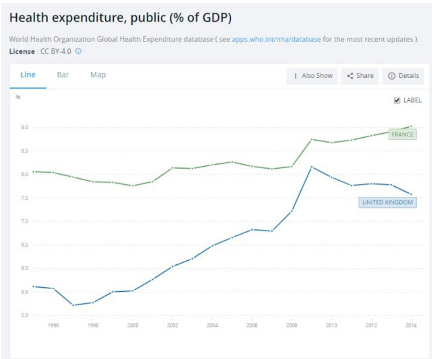The height and width of the screenshot is (359, 433).
Task: Click France's 2000 data point
Action: point(133,186)
